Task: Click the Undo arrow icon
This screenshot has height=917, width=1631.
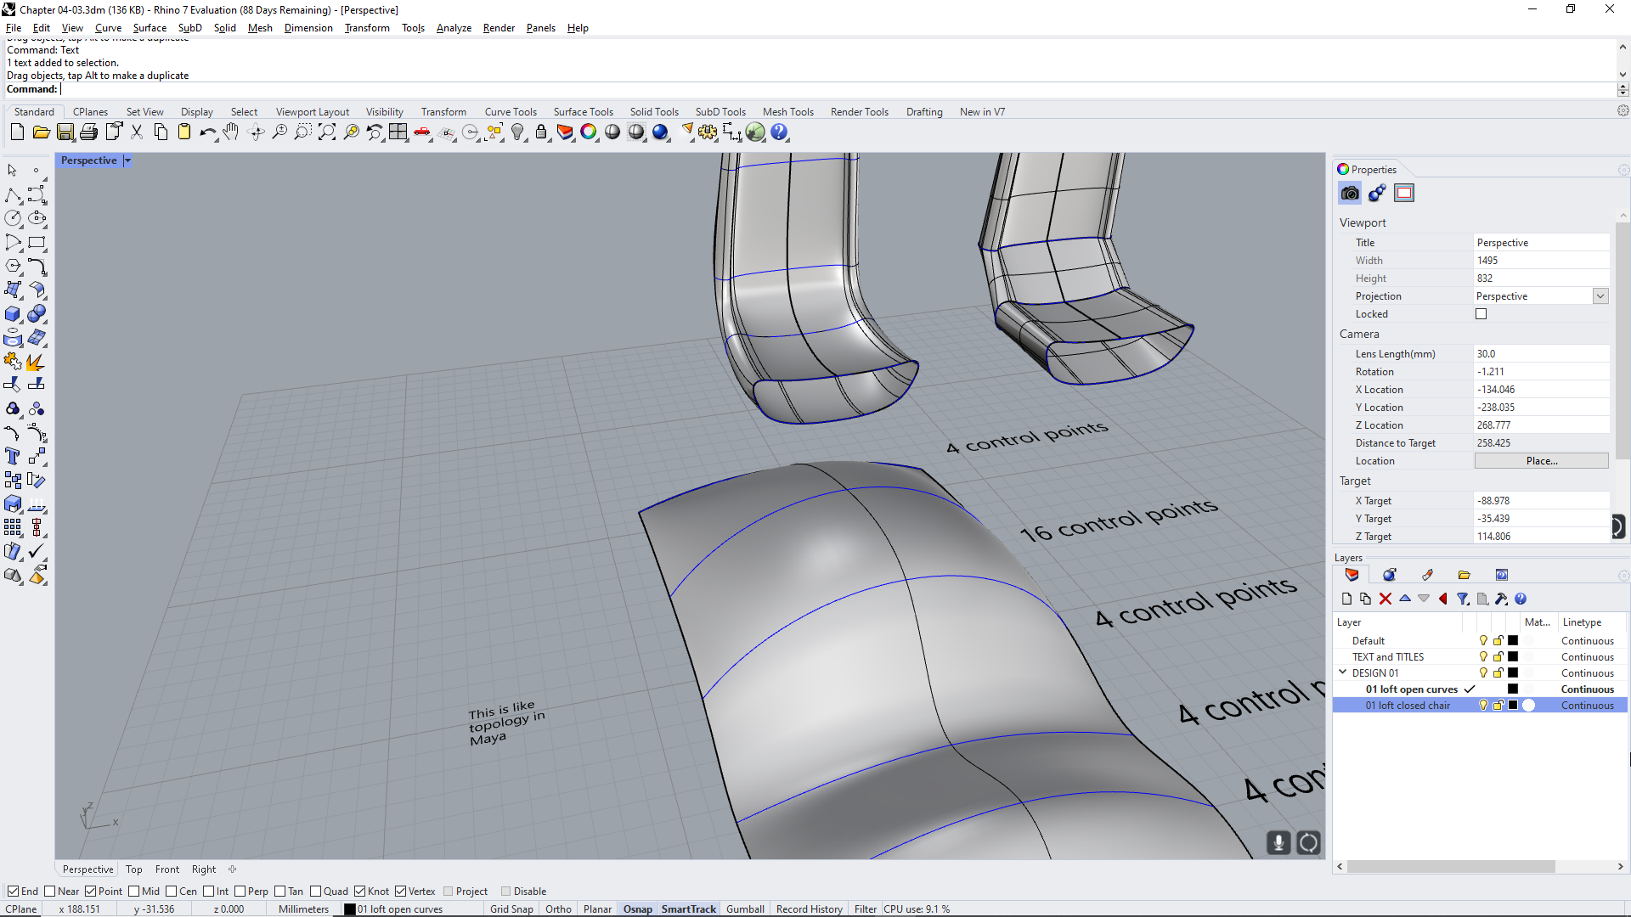Action: (207, 132)
